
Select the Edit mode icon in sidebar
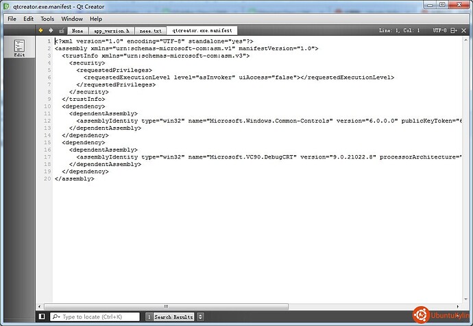pyautogui.click(x=19, y=49)
